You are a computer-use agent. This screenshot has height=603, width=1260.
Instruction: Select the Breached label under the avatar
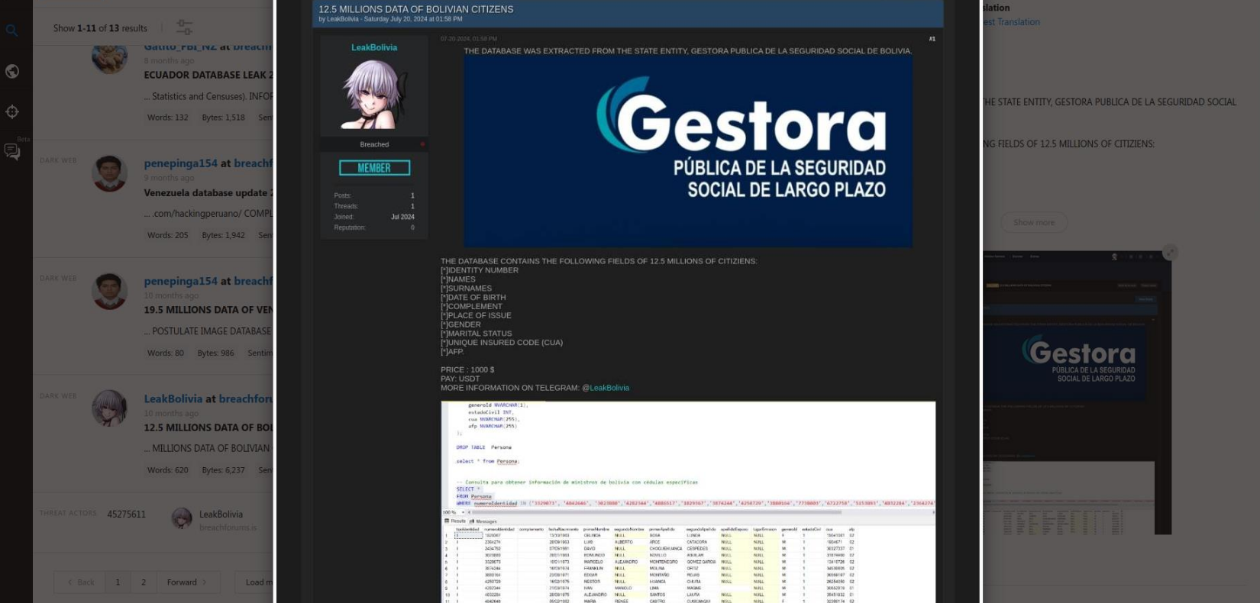[x=374, y=144]
